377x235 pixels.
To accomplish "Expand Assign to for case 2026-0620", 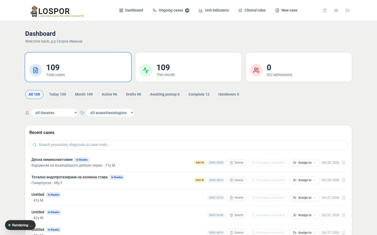I will 304,163.
